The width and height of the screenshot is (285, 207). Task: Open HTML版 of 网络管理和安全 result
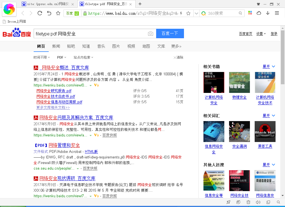(91, 151)
